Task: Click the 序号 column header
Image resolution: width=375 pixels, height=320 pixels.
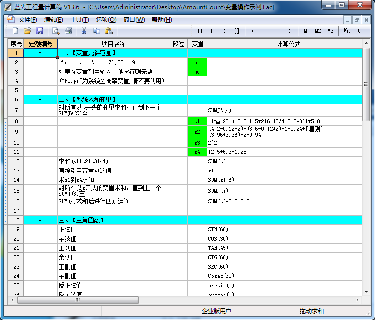Action: pyautogui.click(x=16, y=44)
